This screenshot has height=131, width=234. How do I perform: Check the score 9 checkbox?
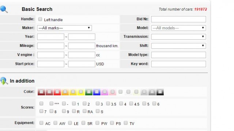(x=64, y=111)
